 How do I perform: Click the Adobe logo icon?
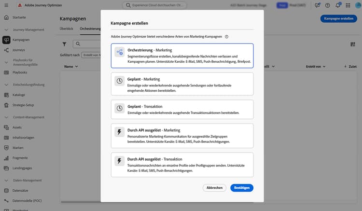20,5
